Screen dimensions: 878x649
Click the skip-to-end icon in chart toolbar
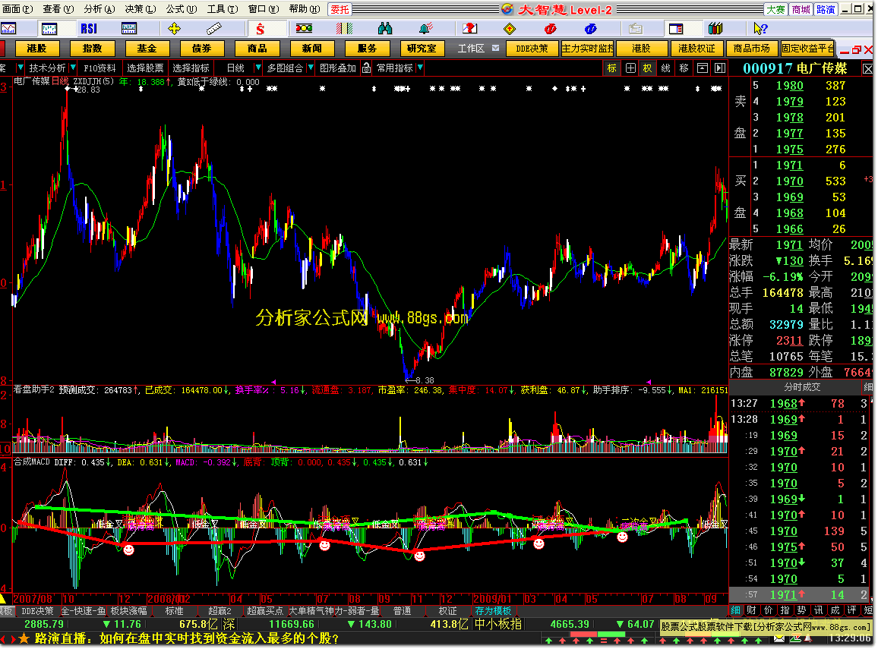(x=720, y=68)
